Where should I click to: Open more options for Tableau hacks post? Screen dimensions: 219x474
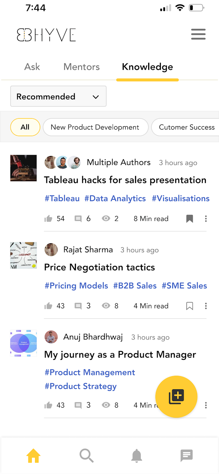click(206, 219)
